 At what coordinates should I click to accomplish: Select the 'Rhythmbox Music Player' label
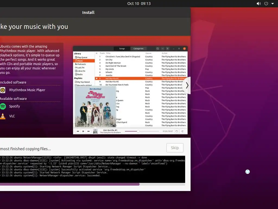click(x=27, y=90)
